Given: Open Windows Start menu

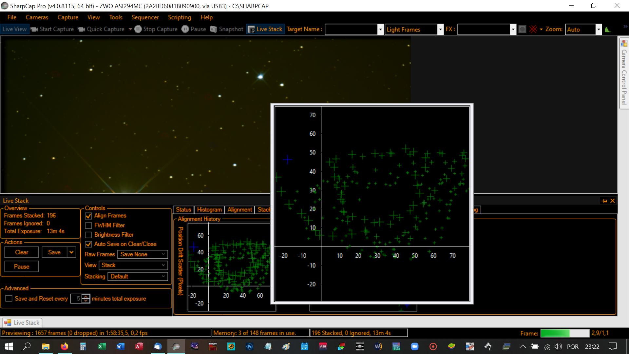Looking at the screenshot, I should (9, 346).
